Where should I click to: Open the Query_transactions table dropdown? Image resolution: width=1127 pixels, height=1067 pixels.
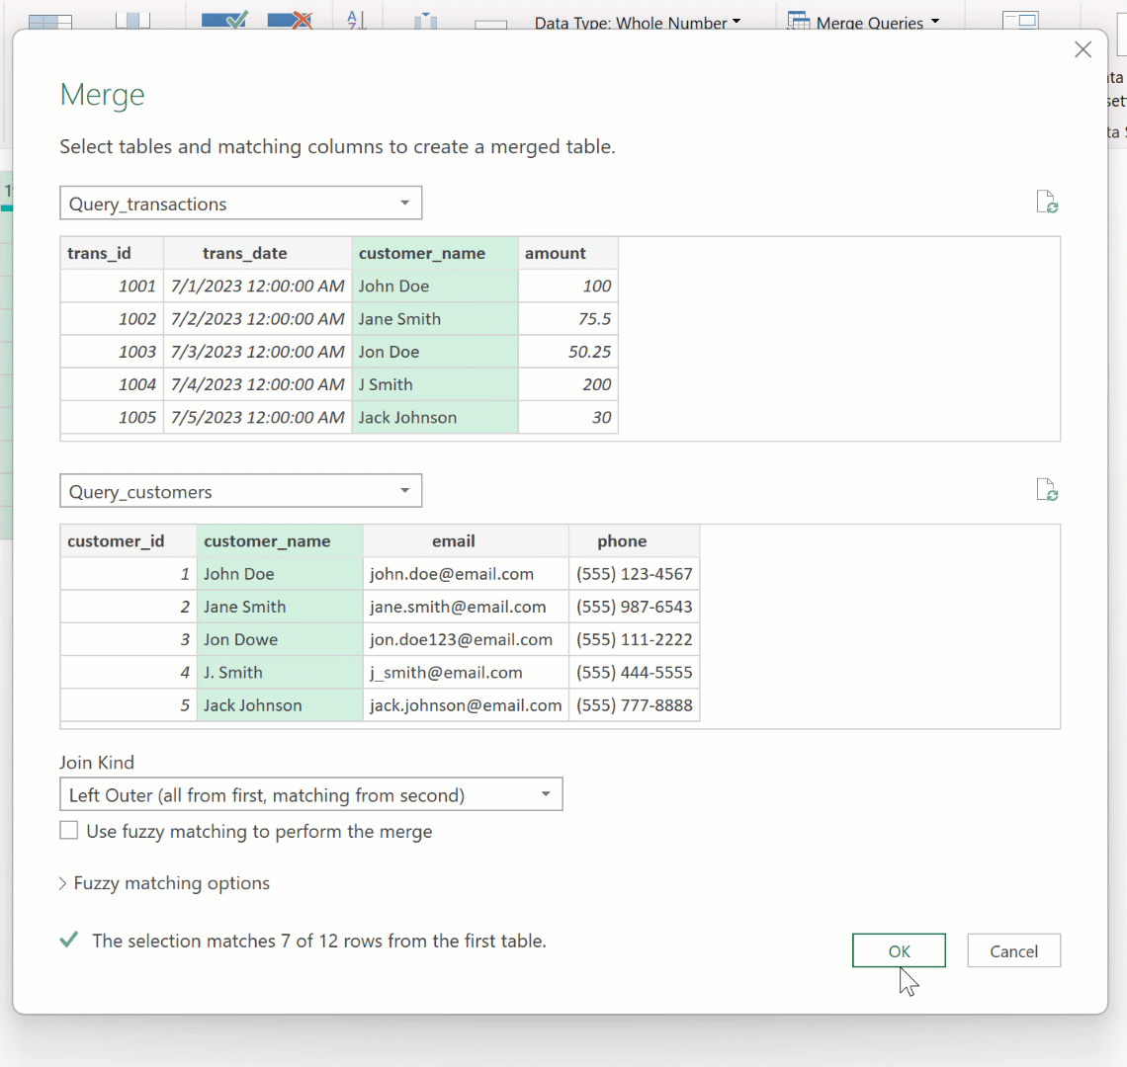click(x=240, y=204)
